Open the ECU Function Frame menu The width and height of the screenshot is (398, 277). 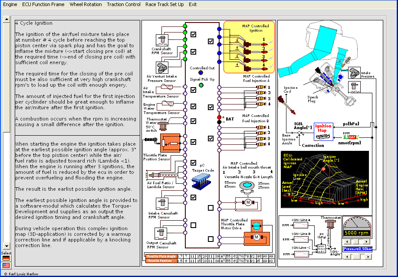click(43, 4)
